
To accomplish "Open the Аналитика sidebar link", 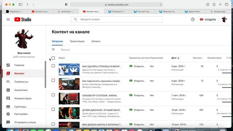I will coord(21,90).
